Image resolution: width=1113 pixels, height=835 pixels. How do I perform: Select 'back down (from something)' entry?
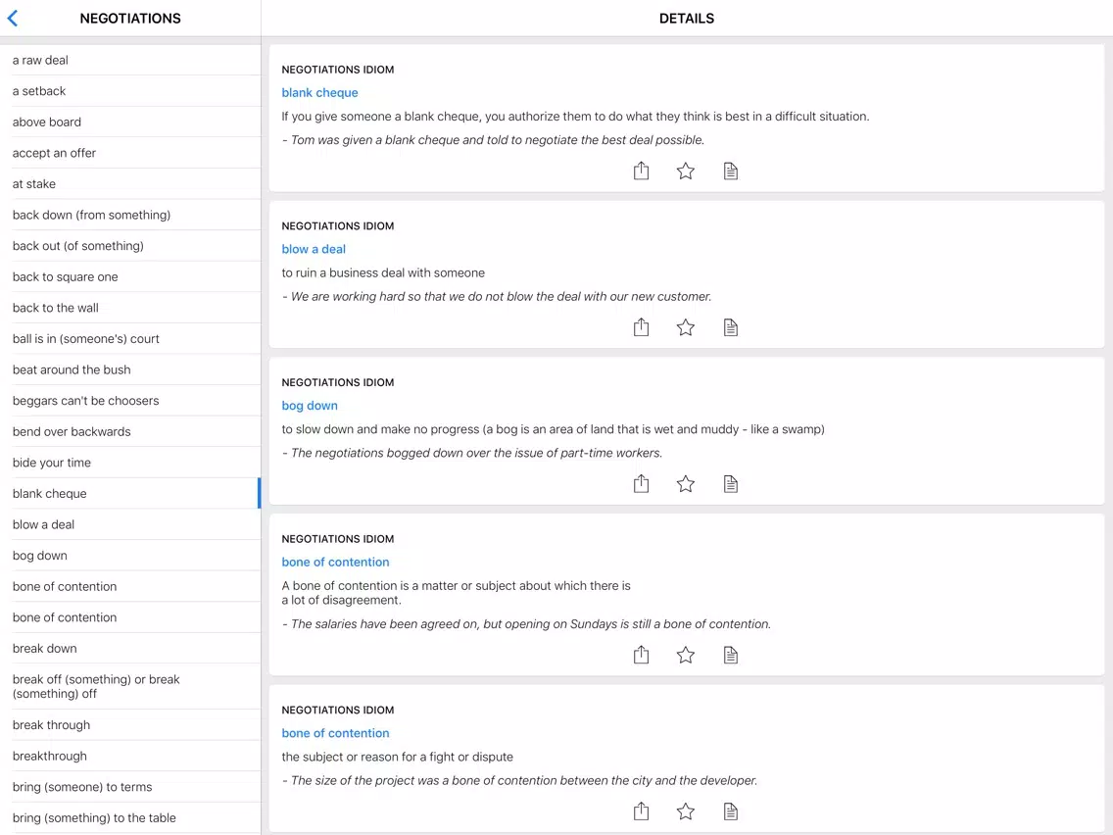(x=130, y=216)
